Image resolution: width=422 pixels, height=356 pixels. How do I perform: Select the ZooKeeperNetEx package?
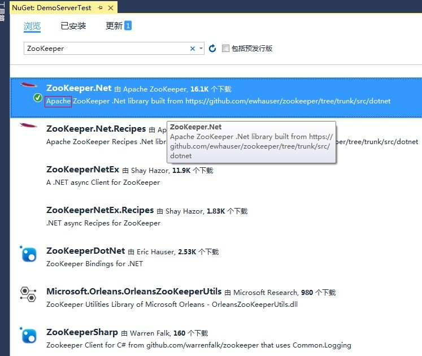pyautogui.click(x=82, y=170)
